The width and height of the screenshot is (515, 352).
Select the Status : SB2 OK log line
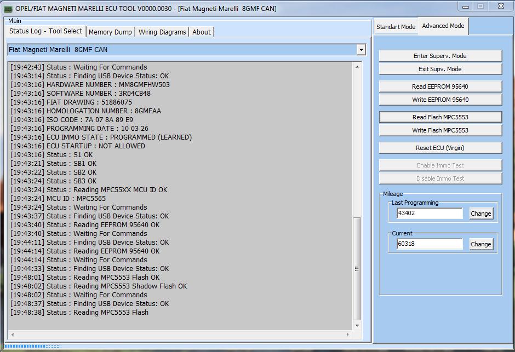pyautogui.click(x=53, y=172)
